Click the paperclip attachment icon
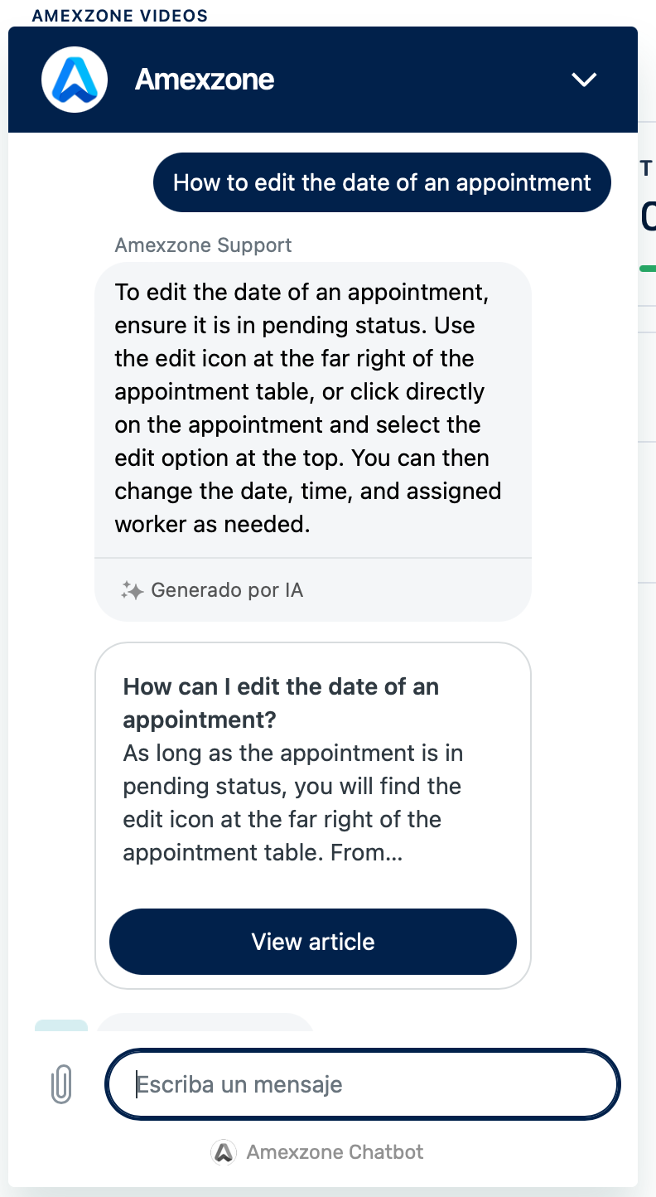Viewport: 656px width, 1197px height. pos(61,1084)
